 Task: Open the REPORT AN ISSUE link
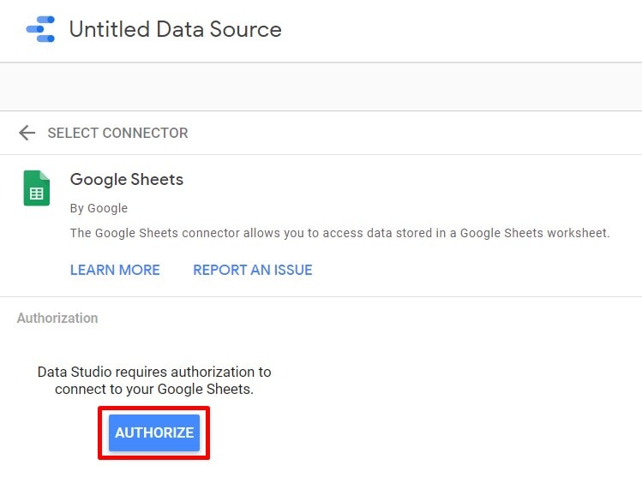coord(252,270)
